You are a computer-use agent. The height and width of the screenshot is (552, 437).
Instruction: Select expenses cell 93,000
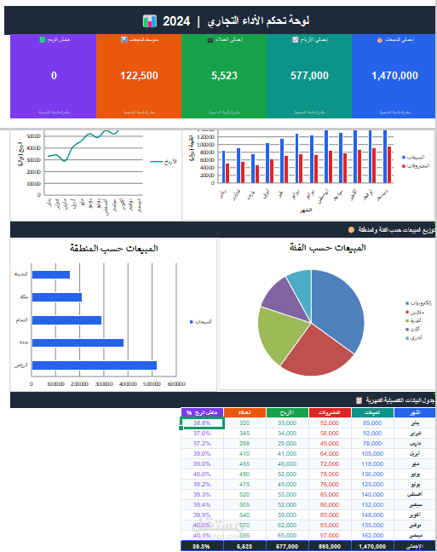pyautogui.click(x=330, y=526)
